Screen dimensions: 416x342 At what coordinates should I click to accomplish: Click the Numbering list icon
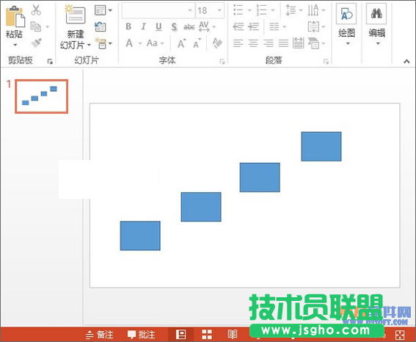(x=262, y=10)
